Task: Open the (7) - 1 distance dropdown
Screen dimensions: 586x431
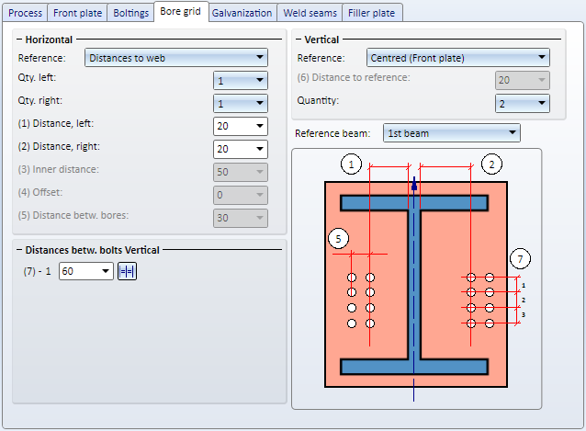Action: click(86, 271)
